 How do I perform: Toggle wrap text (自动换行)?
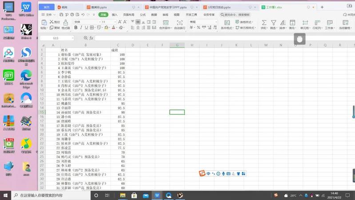[180, 24]
